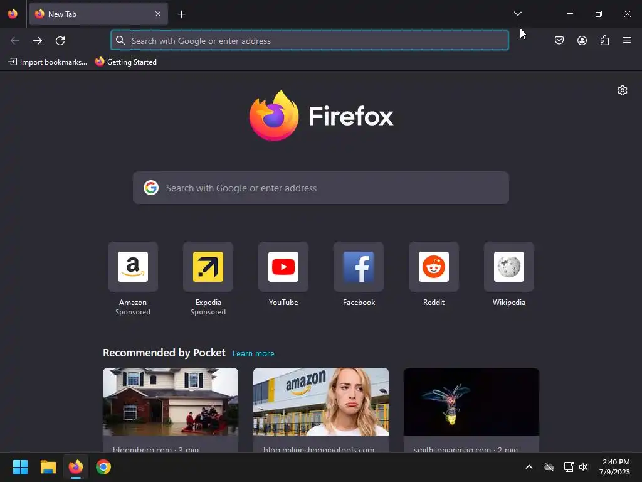Restore down the Firefox window
Image resolution: width=642 pixels, height=482 pixels.
tap(598, 14)
